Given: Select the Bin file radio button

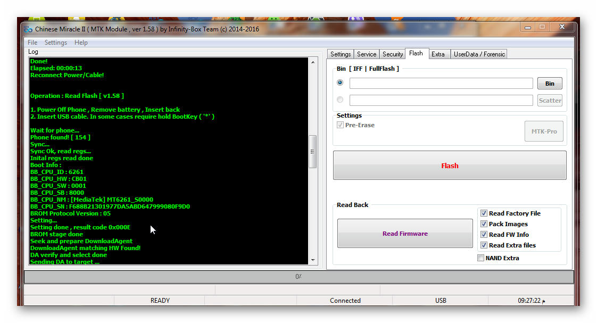Looking at the screenshot, I should click(340, 82).
